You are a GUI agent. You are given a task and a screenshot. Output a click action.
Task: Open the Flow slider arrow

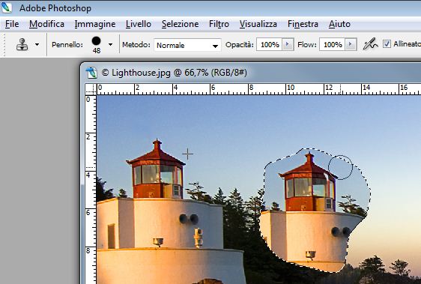(351, 44)
